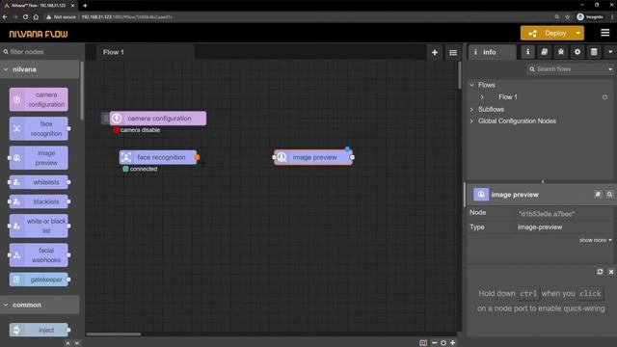Choose the inject palette node
617x347 pixels.
(39, 330)
